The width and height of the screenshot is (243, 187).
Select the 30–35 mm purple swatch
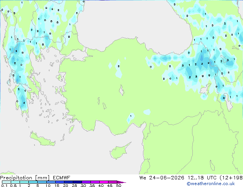point(86,182)
